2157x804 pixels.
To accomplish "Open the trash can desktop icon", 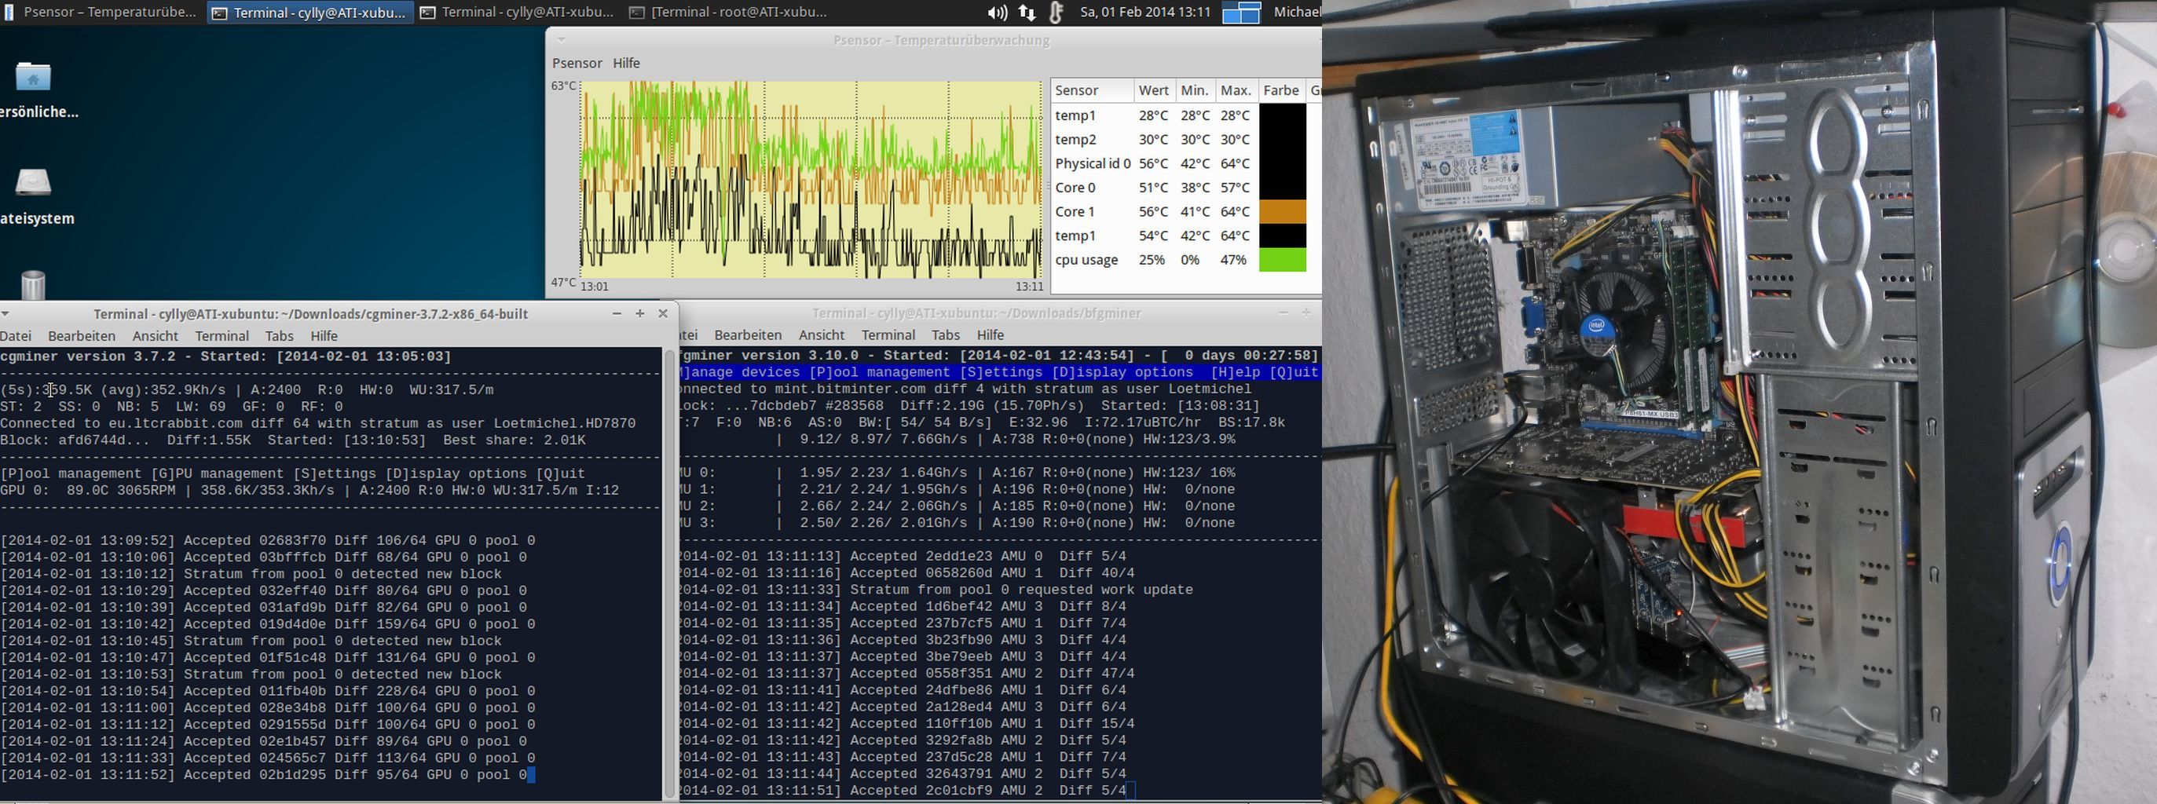I will pyautogui.click(x=33, y=284).
